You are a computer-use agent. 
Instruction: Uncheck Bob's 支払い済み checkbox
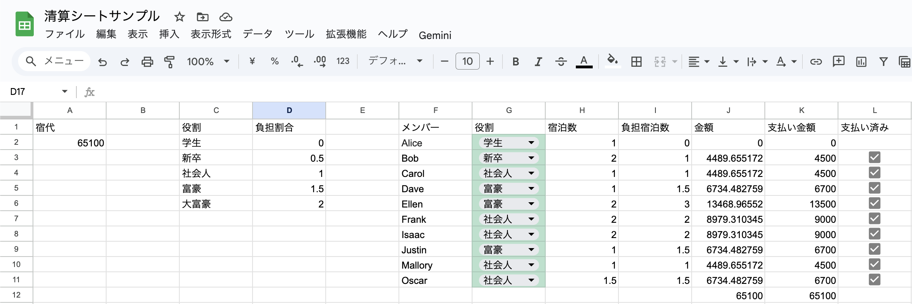click(x=874, y=158)
